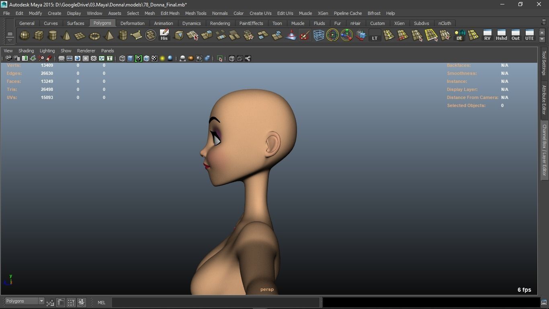Click the trash icon beside shelf tabs
549x309 pixels.
point(544,22)
